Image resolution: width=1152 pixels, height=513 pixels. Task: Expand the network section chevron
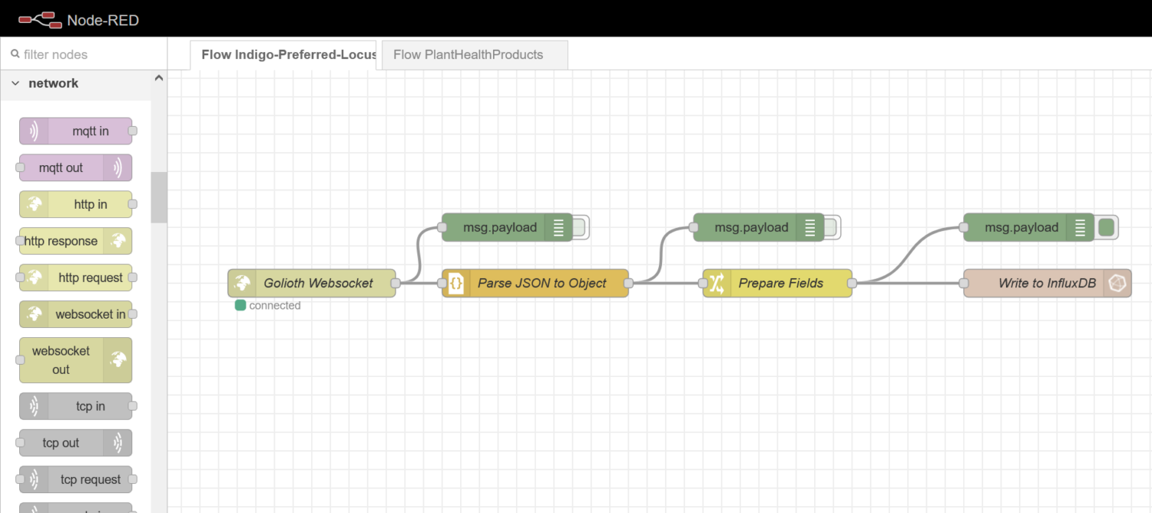[17, 83]
